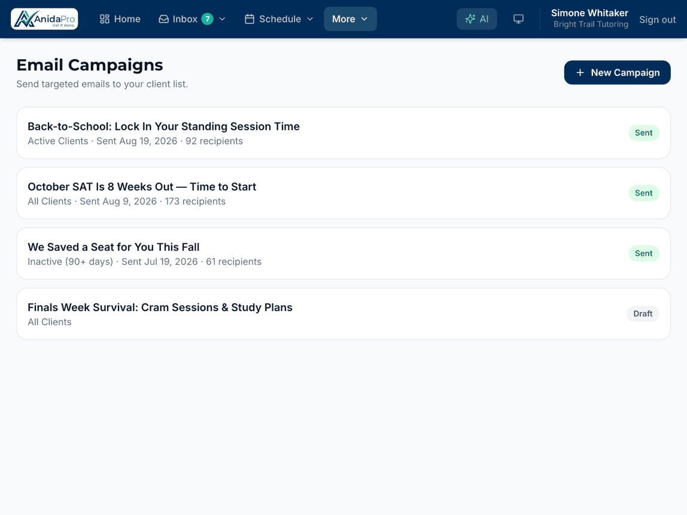This screenshot has width=687, height=515.
Task: Open the More dropdown menu
Action: (x=350, y=19)
